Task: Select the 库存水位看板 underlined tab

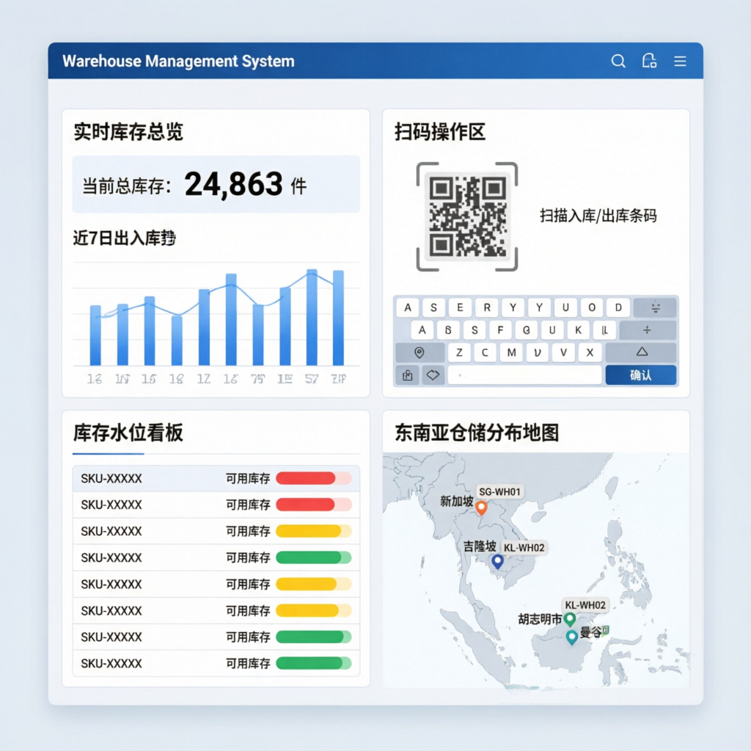Action: click(x=128, y=433)
